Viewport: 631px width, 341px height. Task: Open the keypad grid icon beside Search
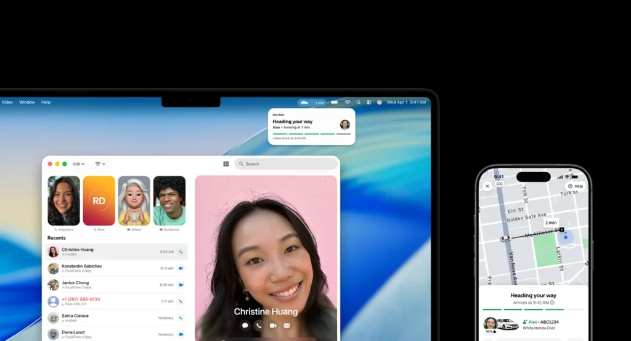coord(226,164)
